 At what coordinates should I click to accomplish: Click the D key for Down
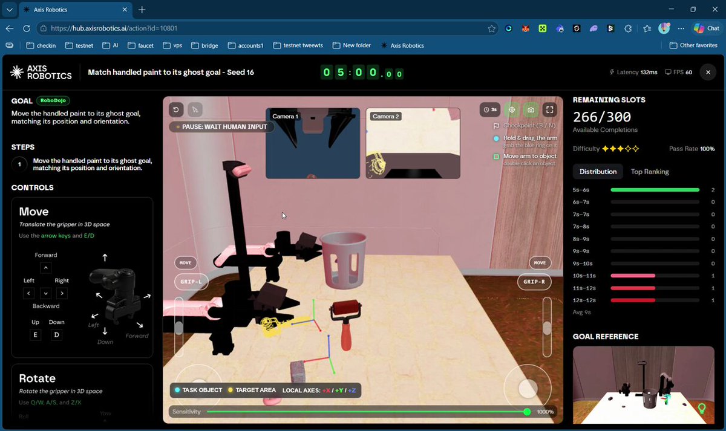[x=56, y=335]
